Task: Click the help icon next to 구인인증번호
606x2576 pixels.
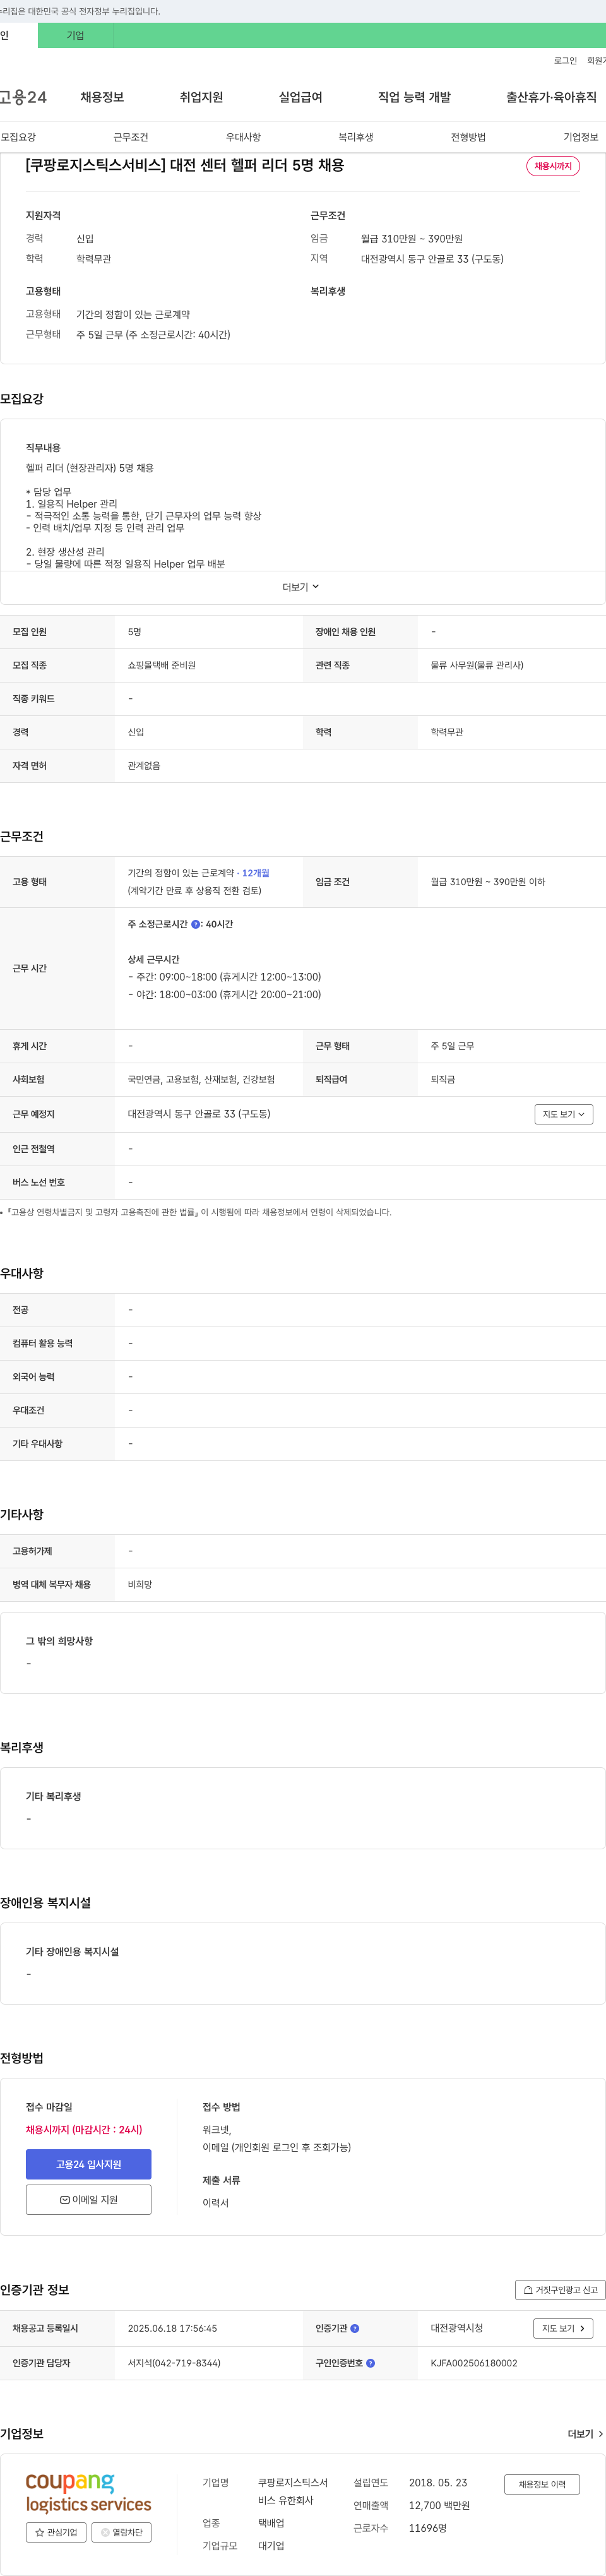Action: (x=371, y=2363)
